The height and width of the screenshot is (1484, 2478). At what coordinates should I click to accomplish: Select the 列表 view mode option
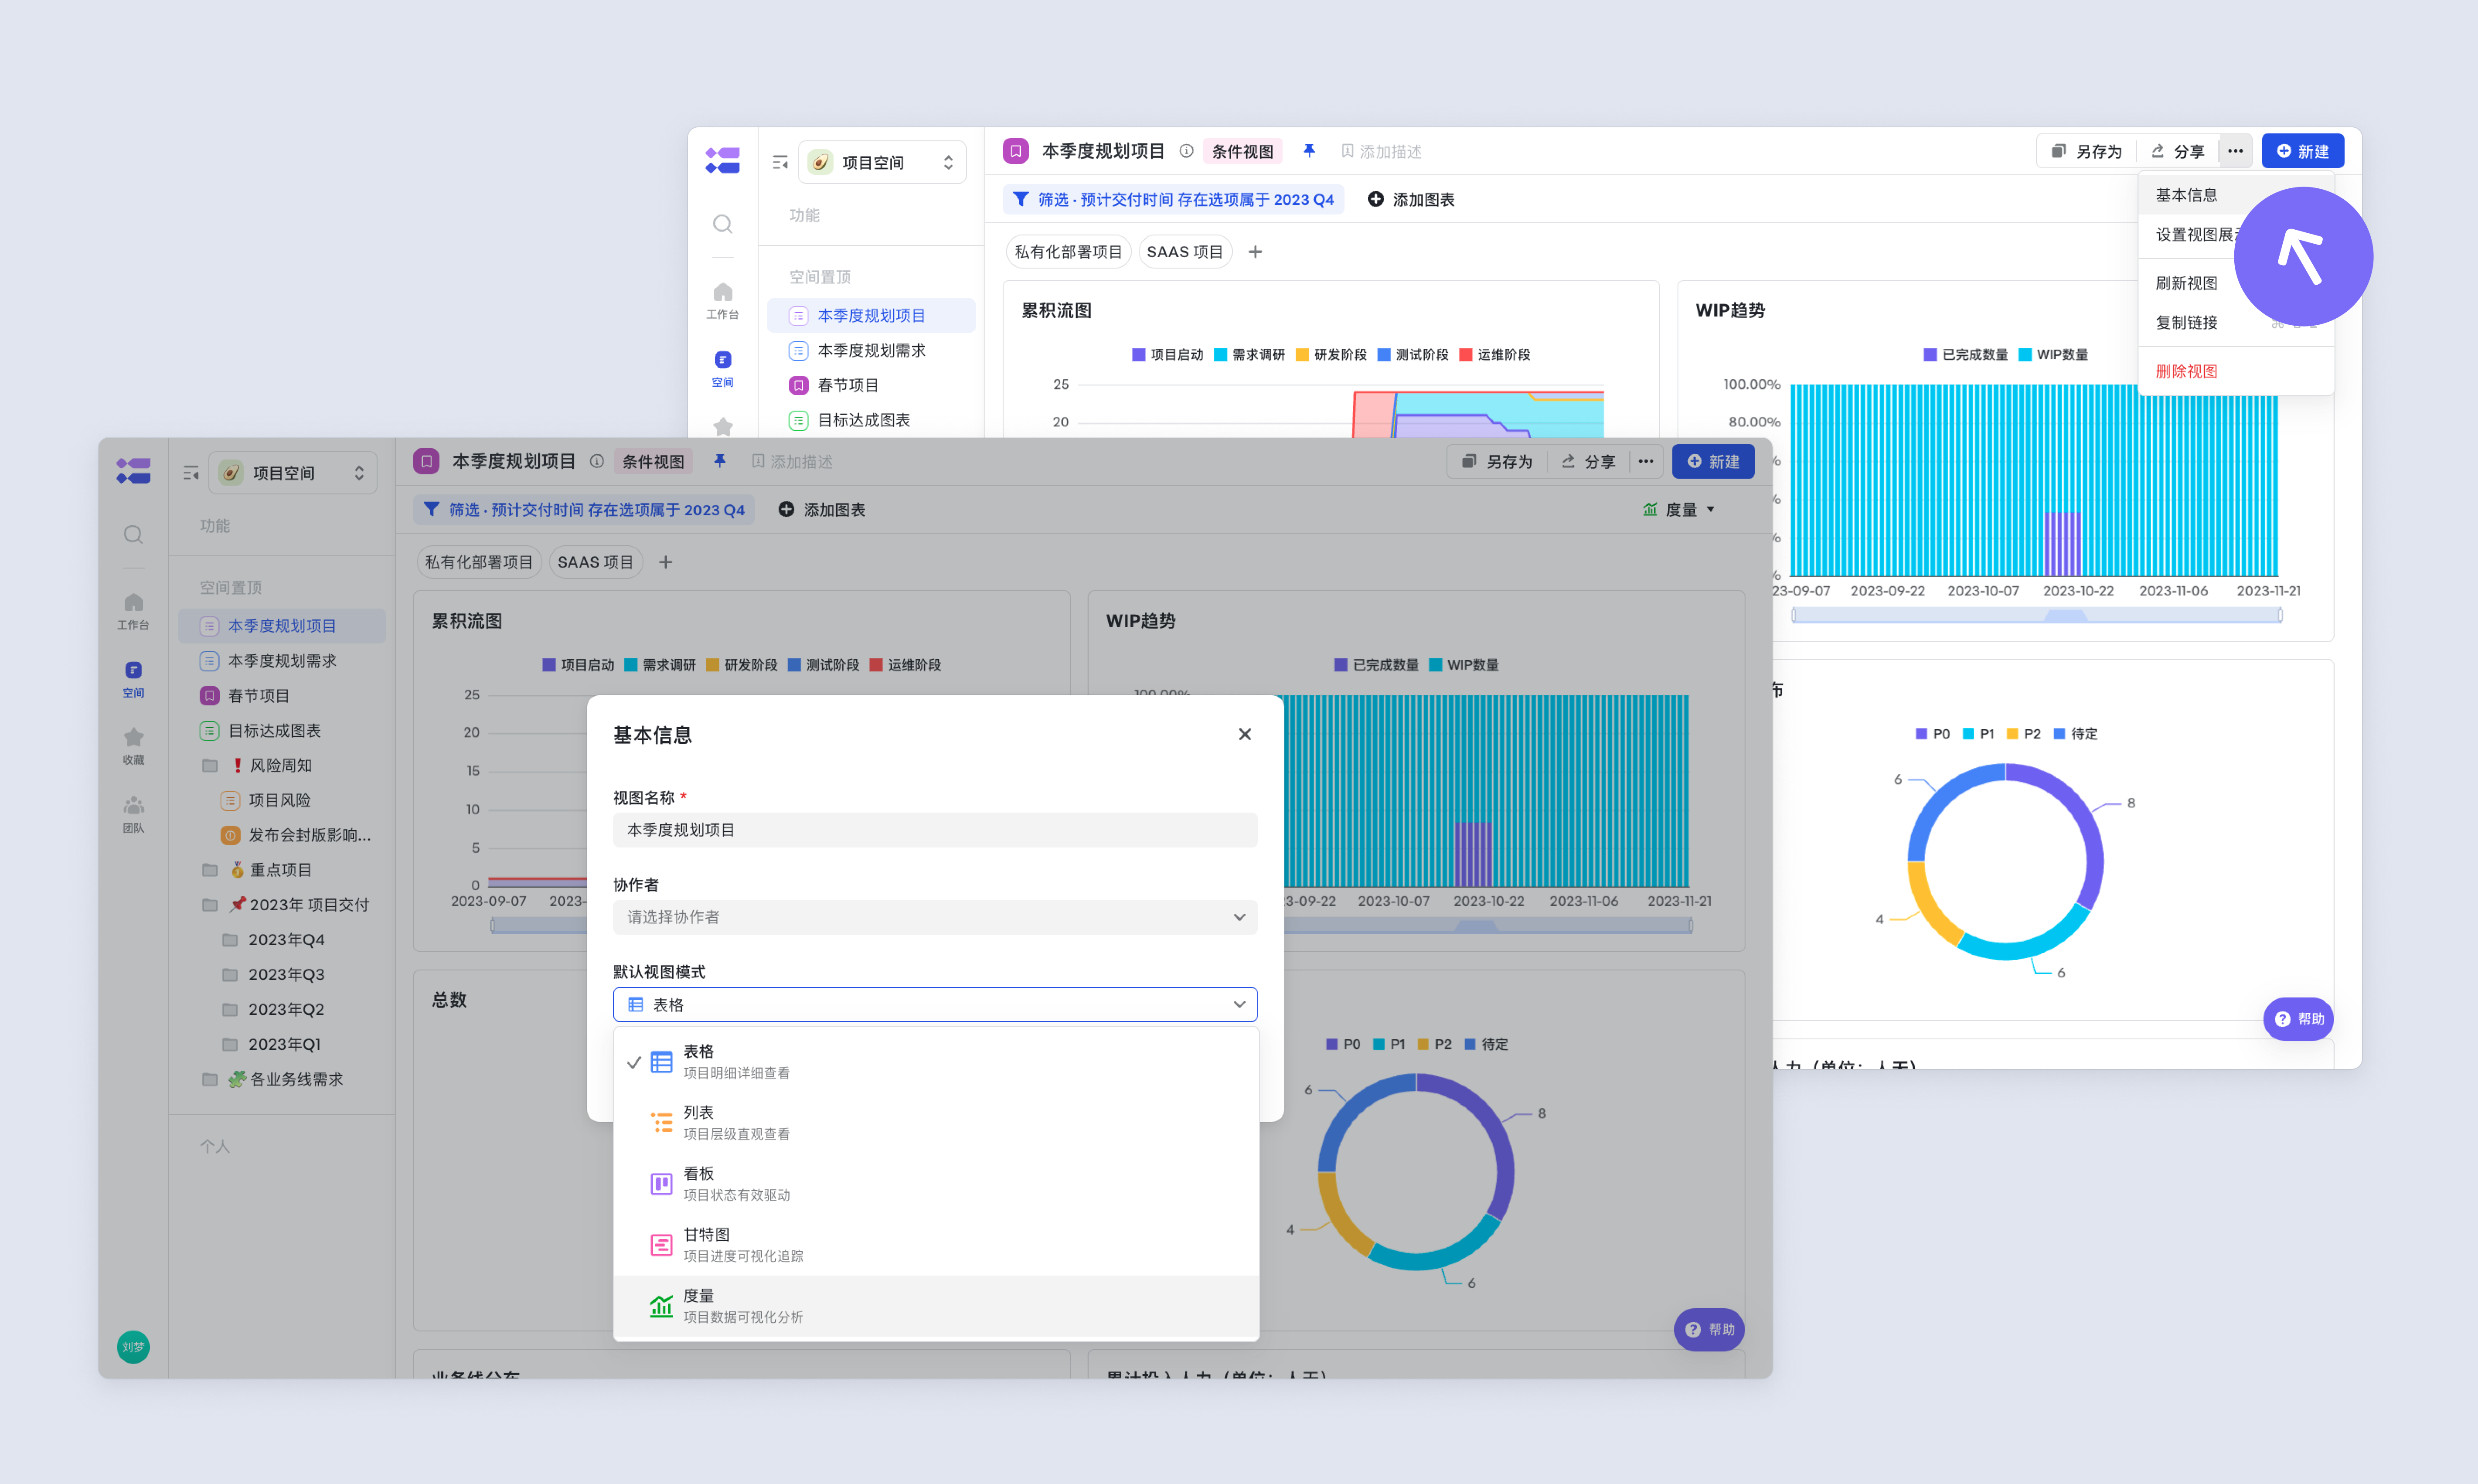935,1122
